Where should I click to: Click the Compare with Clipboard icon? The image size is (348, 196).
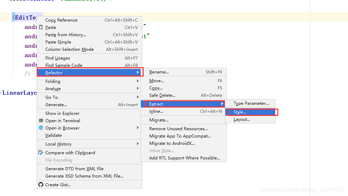click(41, 152)
